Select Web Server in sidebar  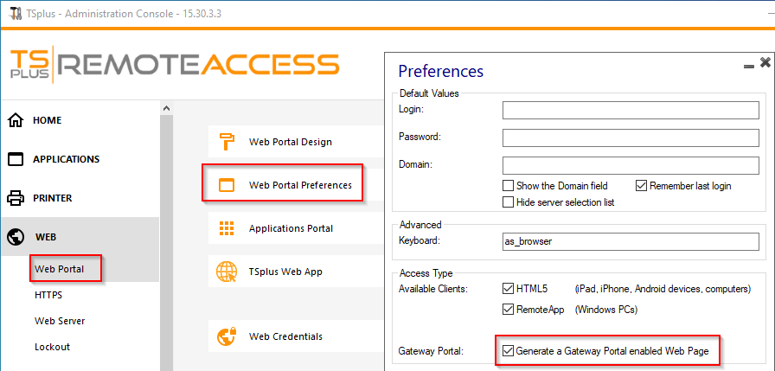pos(60,321)
